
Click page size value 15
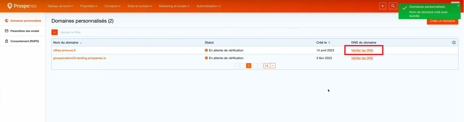[267, 66]
